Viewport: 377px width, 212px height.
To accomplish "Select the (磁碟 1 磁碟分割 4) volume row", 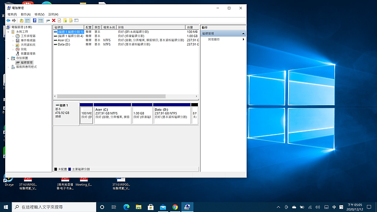I will tap(126, 36).
